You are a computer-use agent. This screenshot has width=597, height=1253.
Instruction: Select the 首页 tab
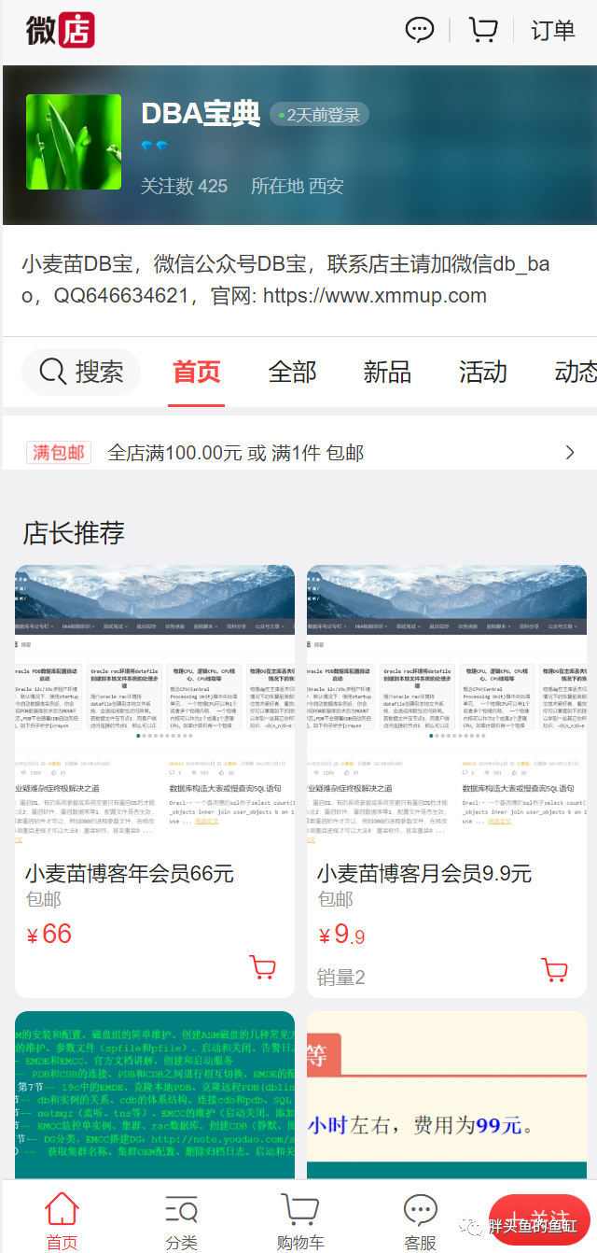(197, 373)
